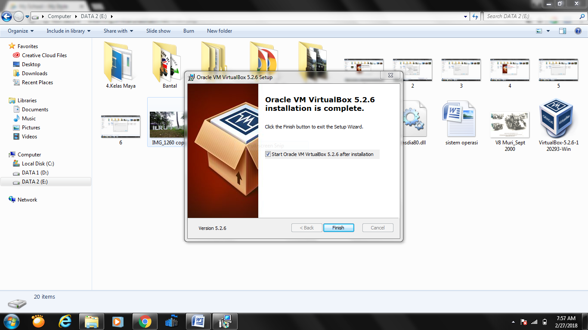588x330 pixels.
Task: Open Creative Cloud Files in sidebar
Action: (44, 55)
